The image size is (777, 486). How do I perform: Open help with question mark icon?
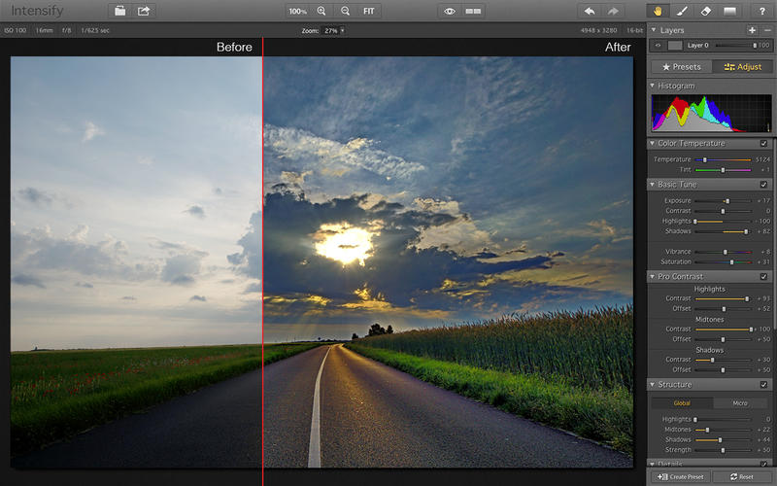tap(762, 11)
